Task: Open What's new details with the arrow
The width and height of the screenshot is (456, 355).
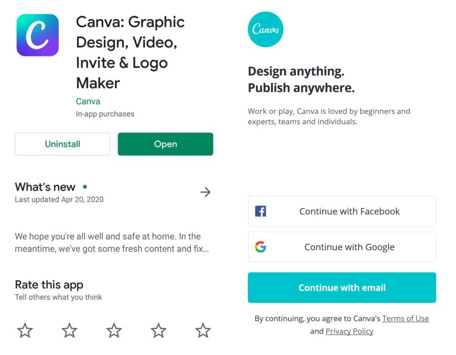Action: [x=205, y=192]
